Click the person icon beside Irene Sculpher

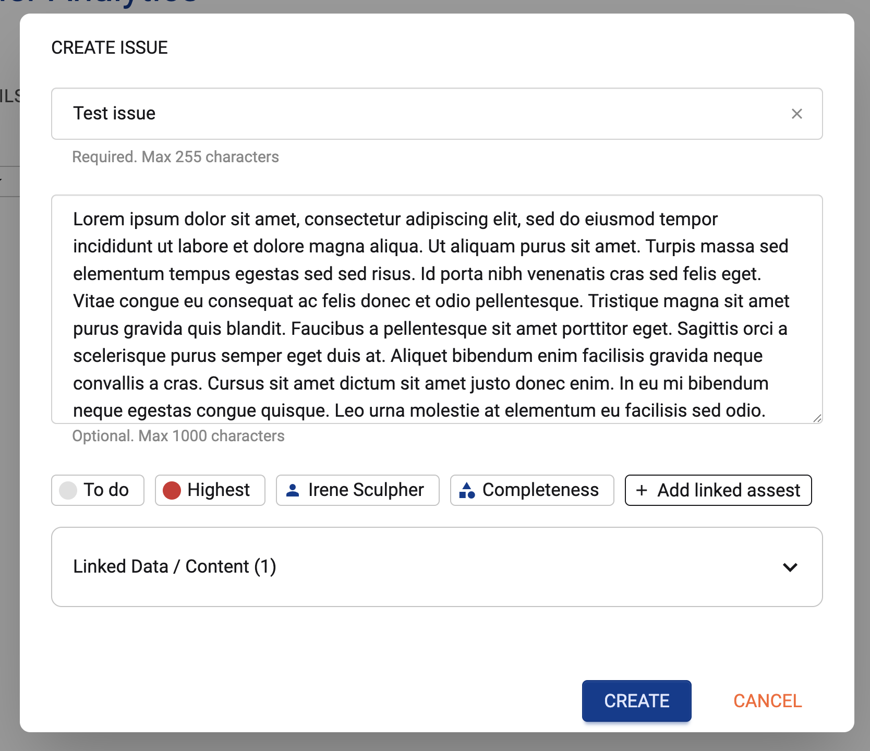click(x=293, y=490)
